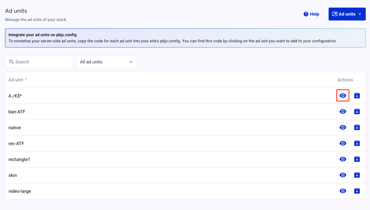The width and height of the screenshot is (370, 210).
Task: Archive the rectangle1 ad unit
Action: click(x=357, y=159)
